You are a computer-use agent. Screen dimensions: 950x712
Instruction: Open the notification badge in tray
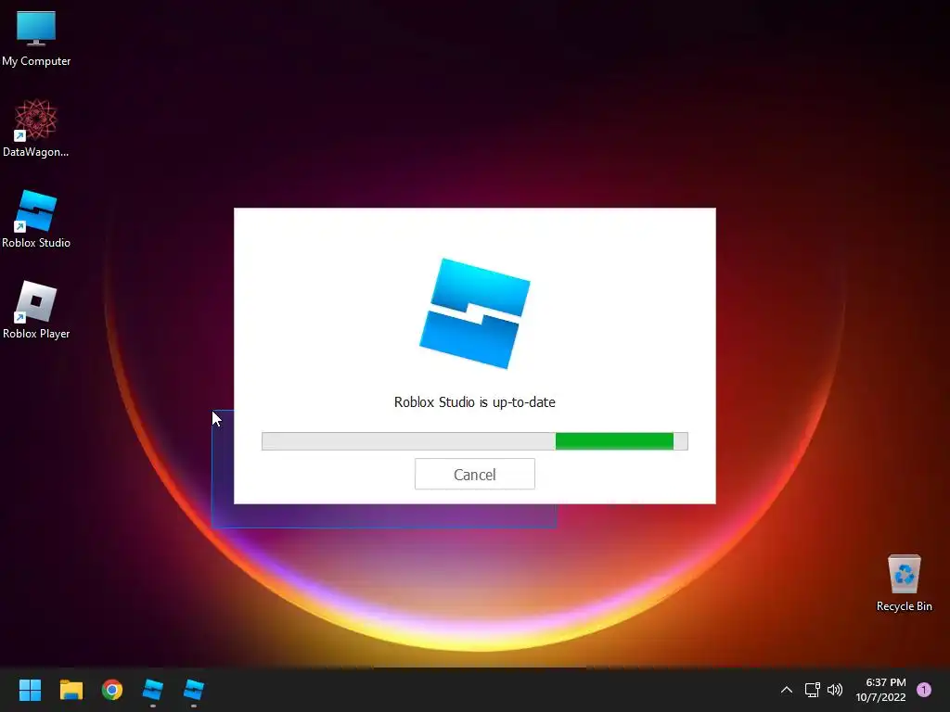click(924, 690)
